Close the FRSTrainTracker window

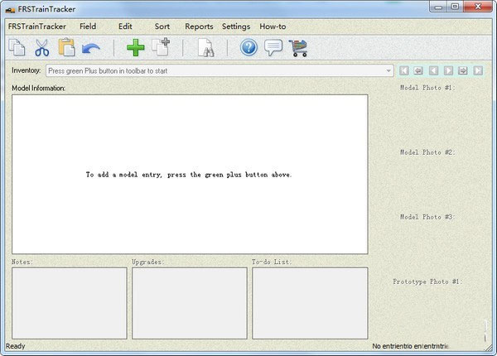point(478,7)
